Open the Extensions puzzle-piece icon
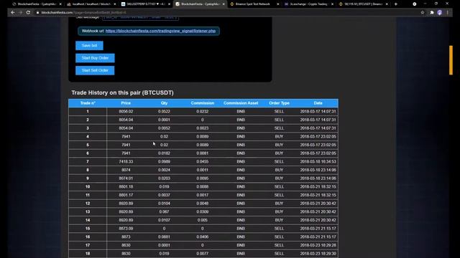This screenshot has height=258, width=460. tap(432, 13)
